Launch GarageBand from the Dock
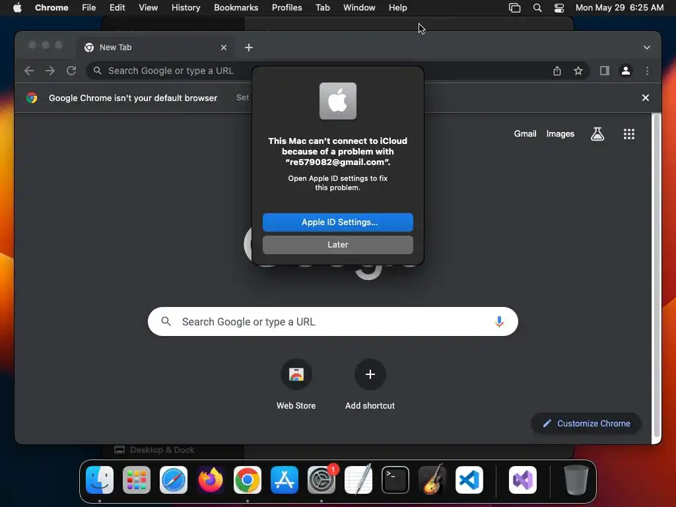Screen dimensions: 676x507 432,480
